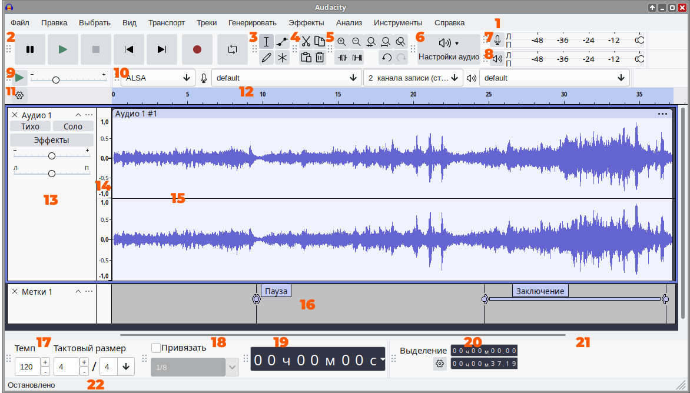Click Play-at-speed green button
This screenshot has width=690, height=393.
pos(19,78)
